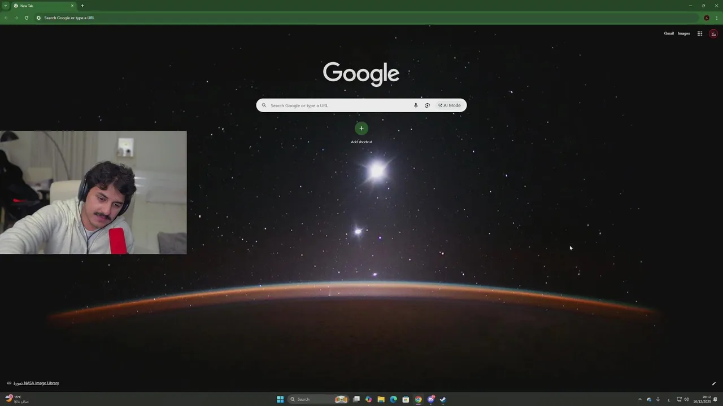Open the Google apps grid
The height and width of the screenshot is (406, 723).
tap(700, 33)
